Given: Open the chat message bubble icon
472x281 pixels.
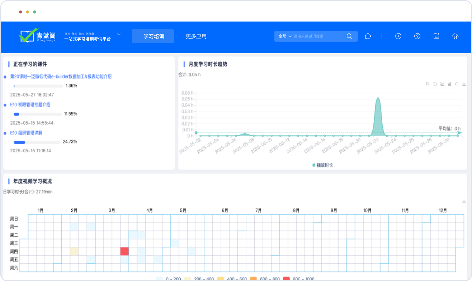Looking at the screenshot, I should pos(368,36).
